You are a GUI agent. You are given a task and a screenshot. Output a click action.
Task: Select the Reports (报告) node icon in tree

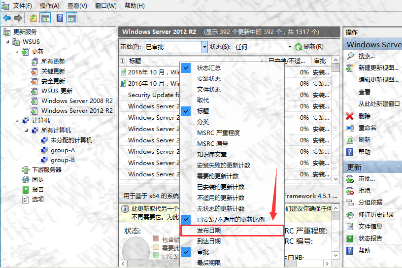click(25, 189)
